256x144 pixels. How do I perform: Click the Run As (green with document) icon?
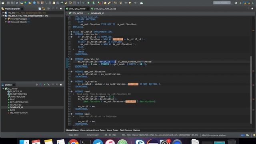(93, 3)
